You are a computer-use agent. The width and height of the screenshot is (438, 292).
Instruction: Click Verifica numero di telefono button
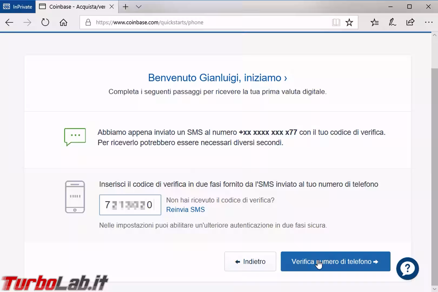tap(335, 261)
